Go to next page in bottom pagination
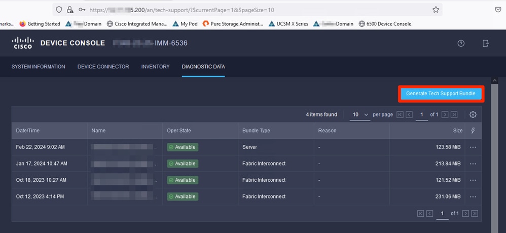506x233 pixels. pos(465,213)
